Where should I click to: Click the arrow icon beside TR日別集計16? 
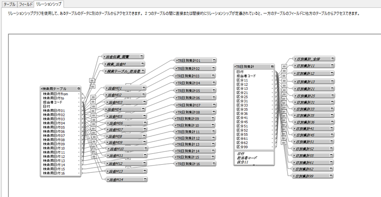pos(176,164)
